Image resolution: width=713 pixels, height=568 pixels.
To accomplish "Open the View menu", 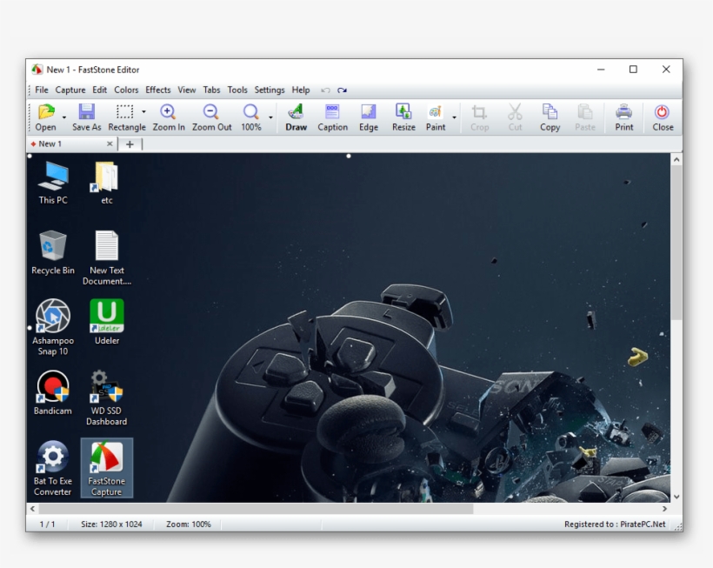I will pyautogui.click(x=186, y=90).
